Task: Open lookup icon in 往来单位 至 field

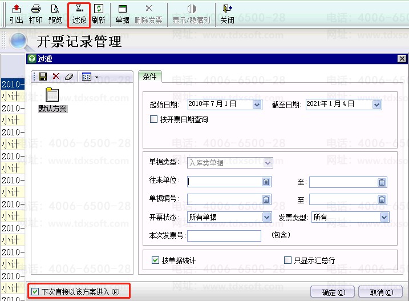Action: (382, 182)
